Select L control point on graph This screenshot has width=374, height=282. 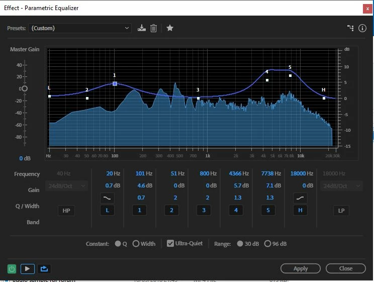click(x=50, y=97)
